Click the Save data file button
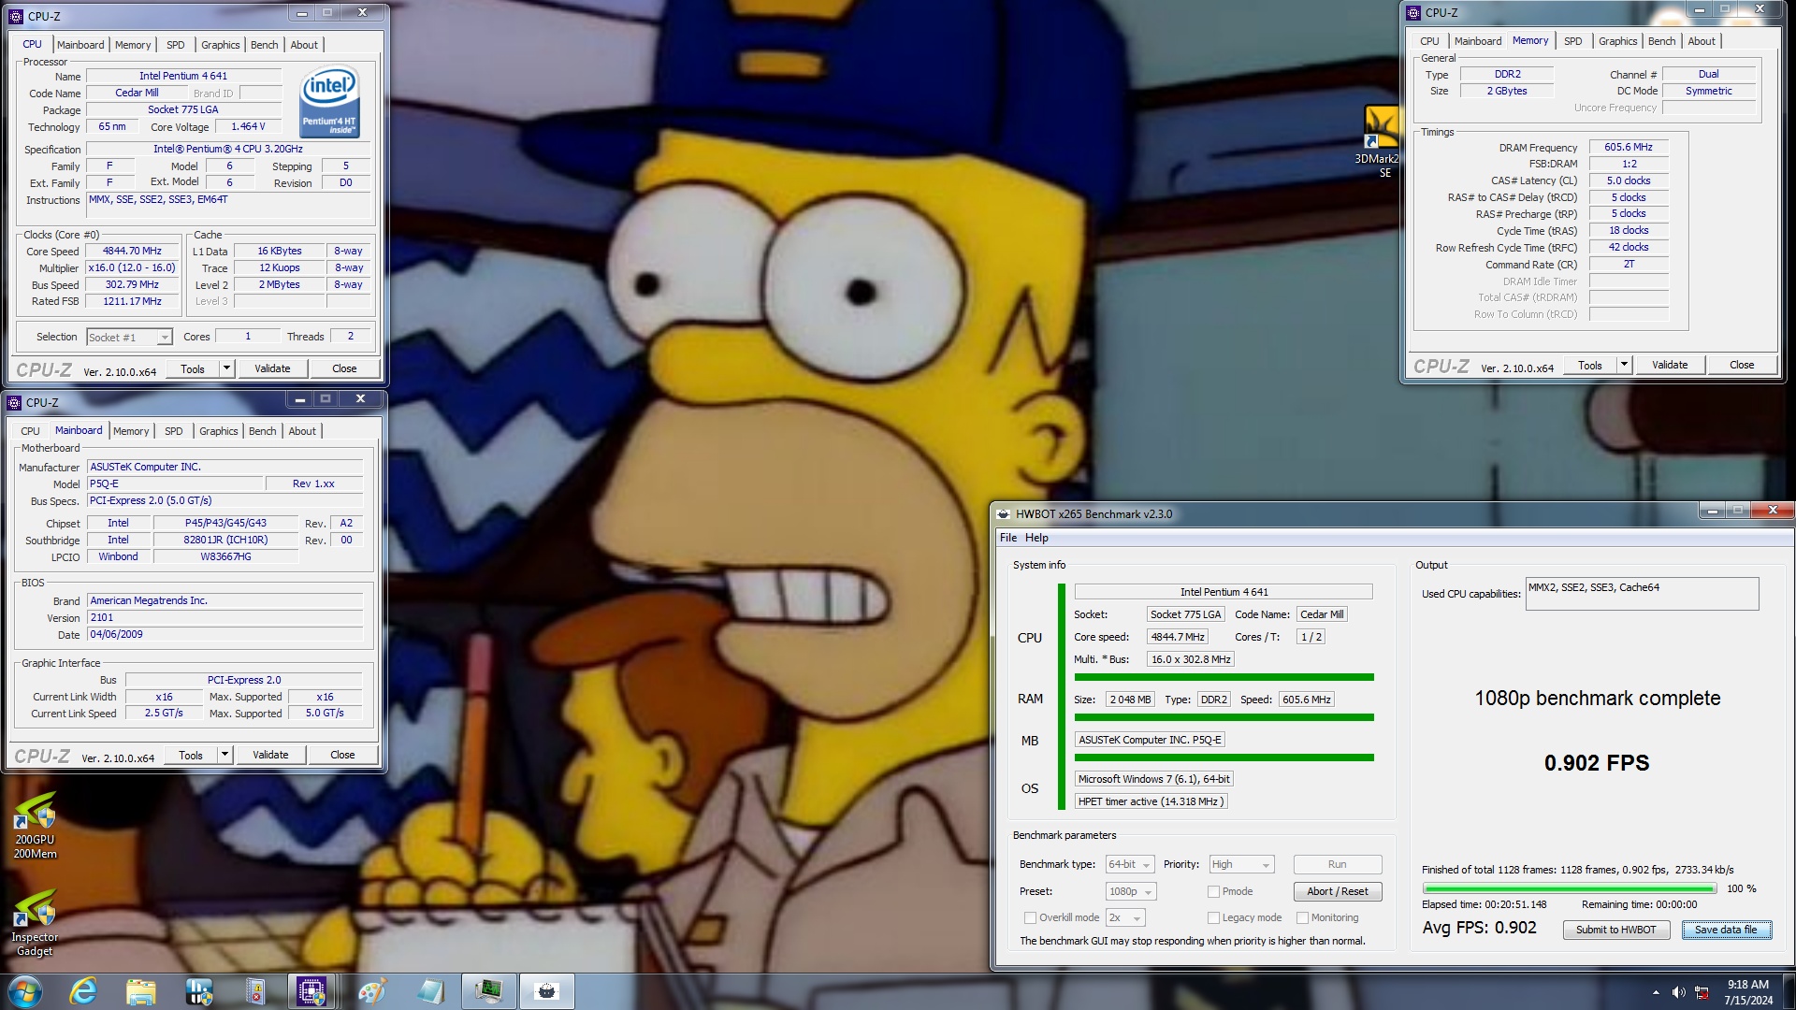1796x1010 pixels. coord(1726,930)
